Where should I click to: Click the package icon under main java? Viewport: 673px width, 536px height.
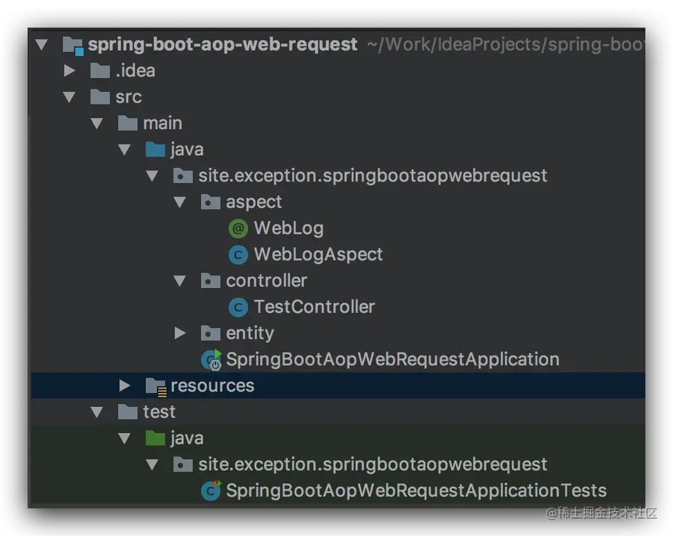[182, 175]
